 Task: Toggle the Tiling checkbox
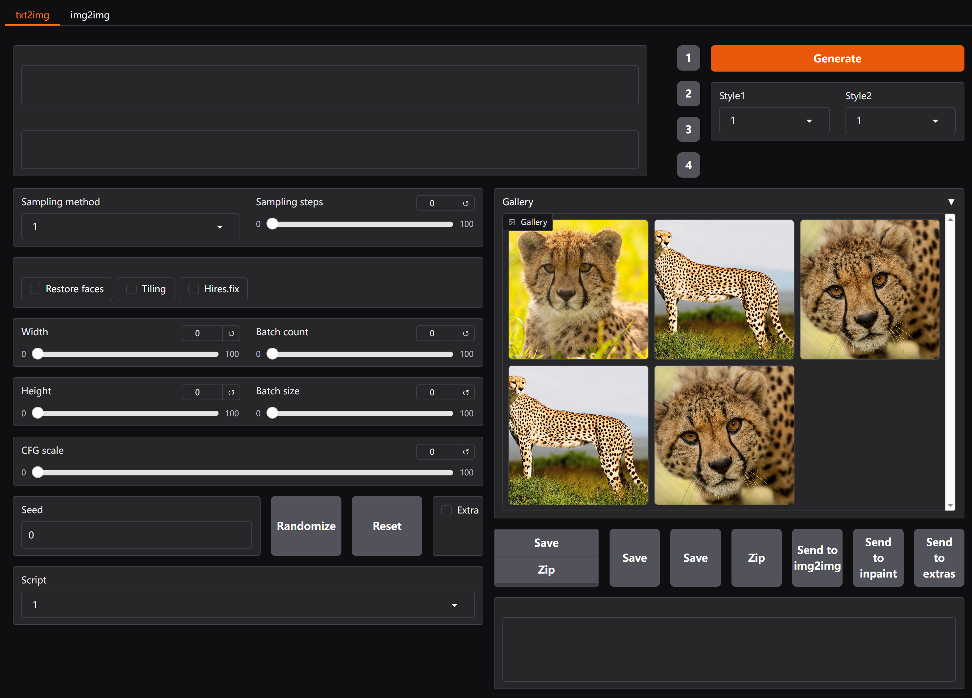click(131, 289)
